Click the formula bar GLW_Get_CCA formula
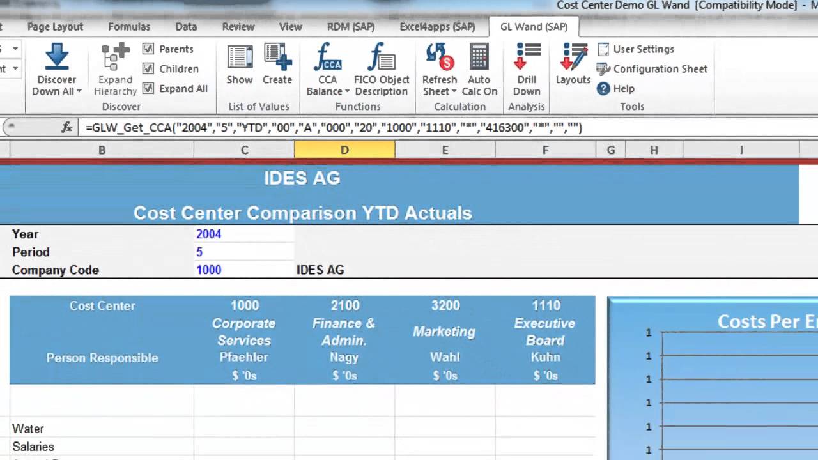Image resolution: width=818 pixels, height=460 pixels. coord(334,128)
